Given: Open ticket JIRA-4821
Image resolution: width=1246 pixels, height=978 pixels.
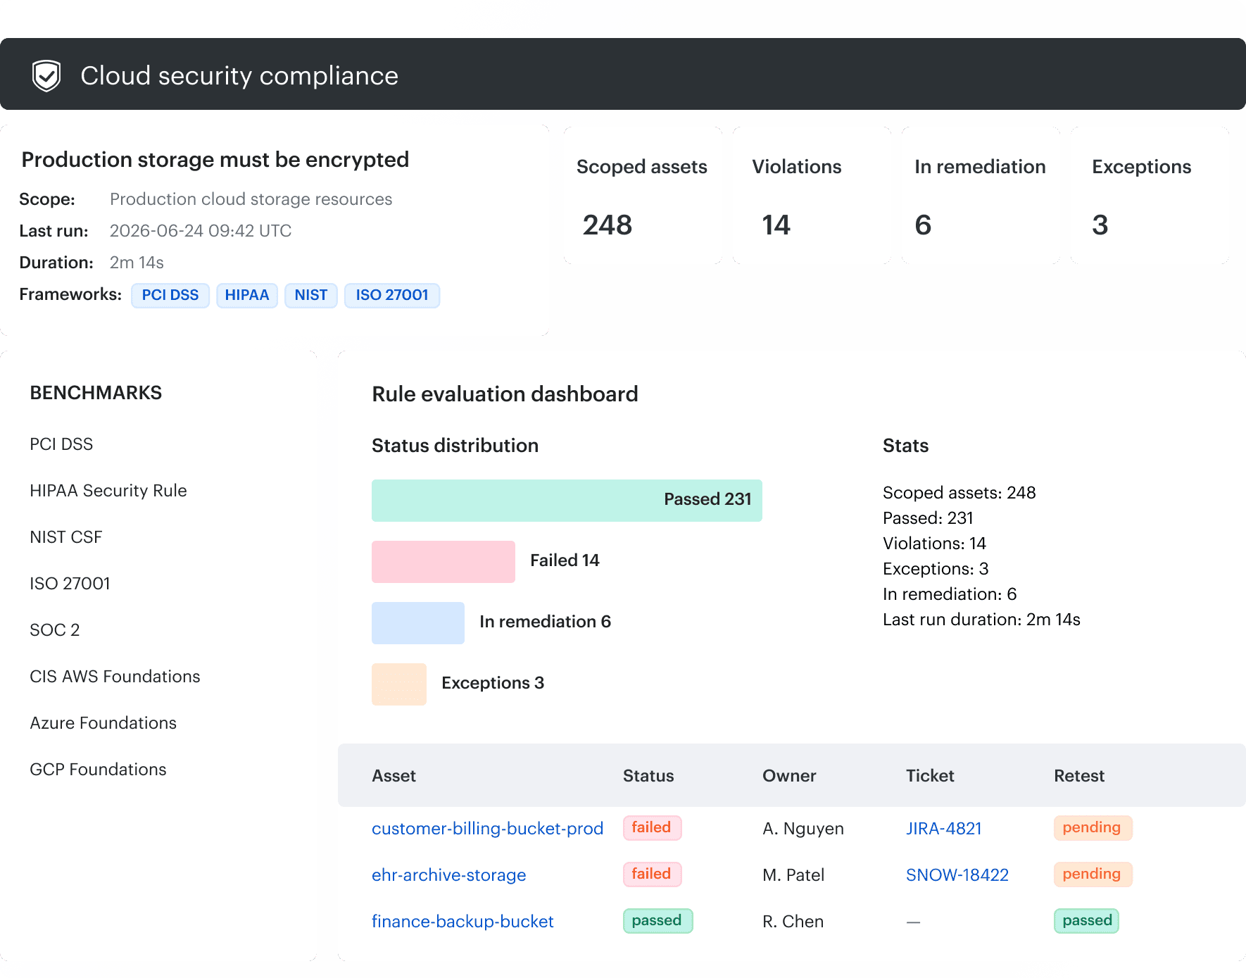Looking at the screenshot, I should click(x=944, y=829).
